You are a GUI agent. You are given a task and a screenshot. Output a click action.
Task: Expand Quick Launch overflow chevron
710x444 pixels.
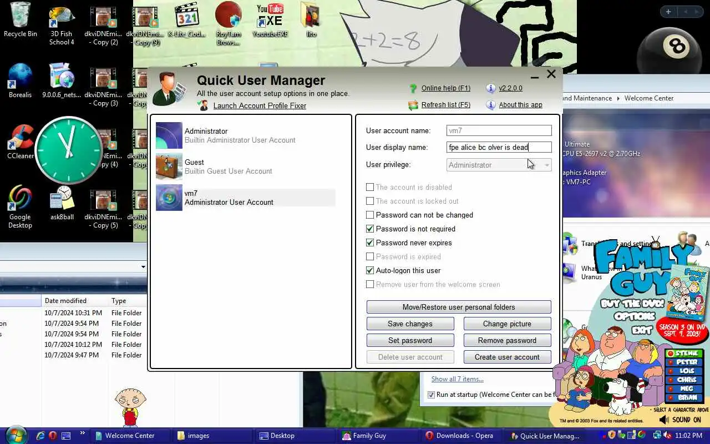pyautogui.click(x=83, y=433)
